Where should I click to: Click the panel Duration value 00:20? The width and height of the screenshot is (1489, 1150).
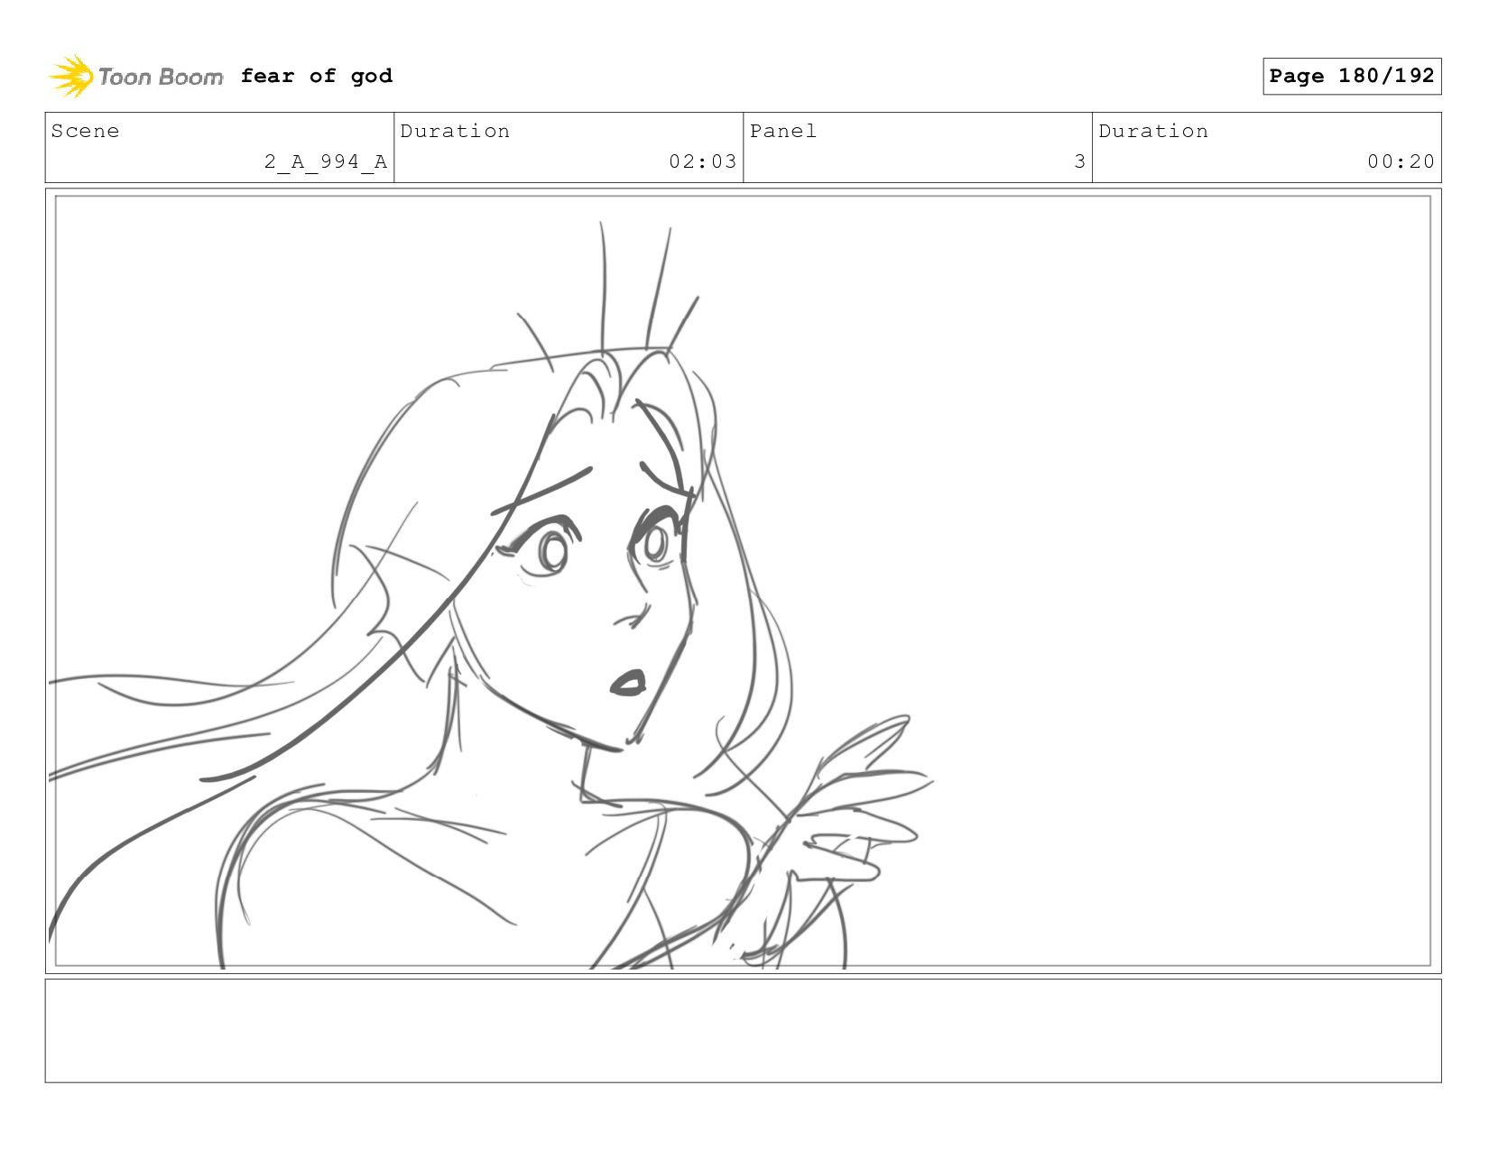1401,161
